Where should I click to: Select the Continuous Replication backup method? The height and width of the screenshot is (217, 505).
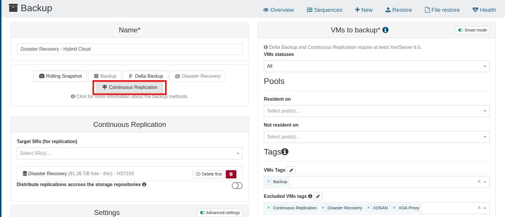130,87
